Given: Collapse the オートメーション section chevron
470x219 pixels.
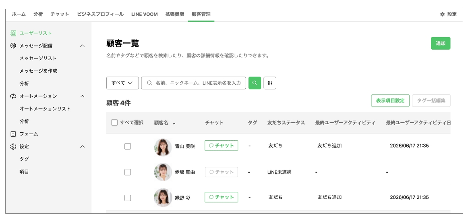Looking at the screenshot, I should click(x=83, y=96).
